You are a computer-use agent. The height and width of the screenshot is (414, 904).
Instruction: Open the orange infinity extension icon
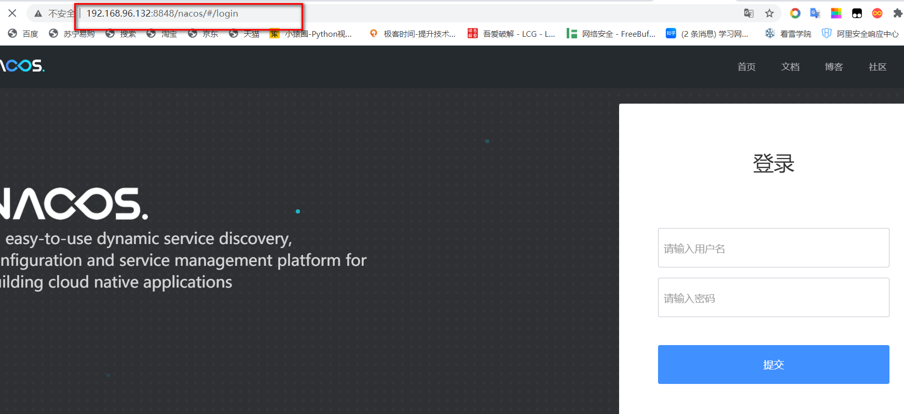877,13
